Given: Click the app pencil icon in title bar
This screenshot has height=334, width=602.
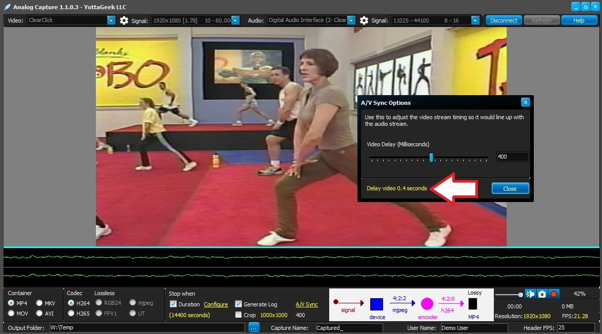Looking at the screenshot, I should pyautogui.click(x=7, y=7).
